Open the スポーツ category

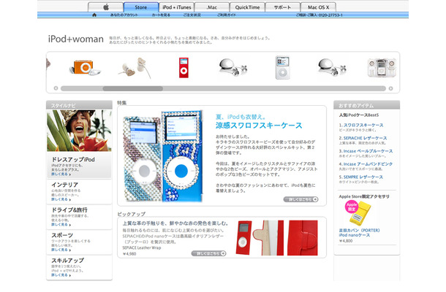[x=62, y=235]
